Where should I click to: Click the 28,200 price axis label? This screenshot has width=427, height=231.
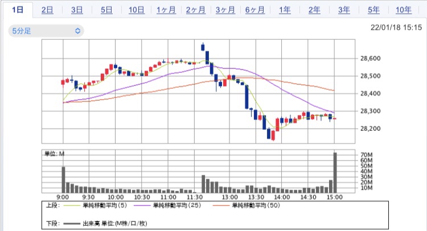click(371, 129)
